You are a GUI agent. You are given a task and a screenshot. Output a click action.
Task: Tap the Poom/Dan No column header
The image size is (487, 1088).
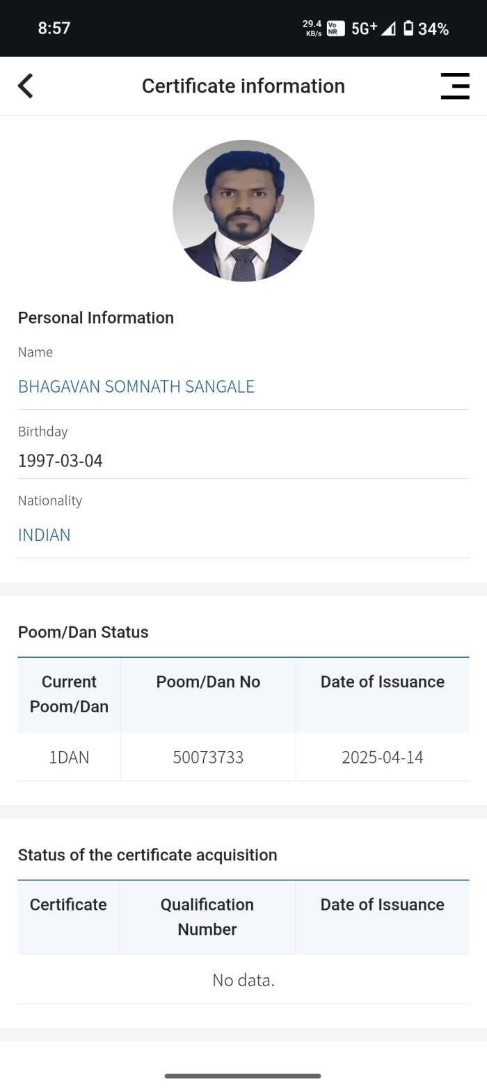[x=208, y=682]
